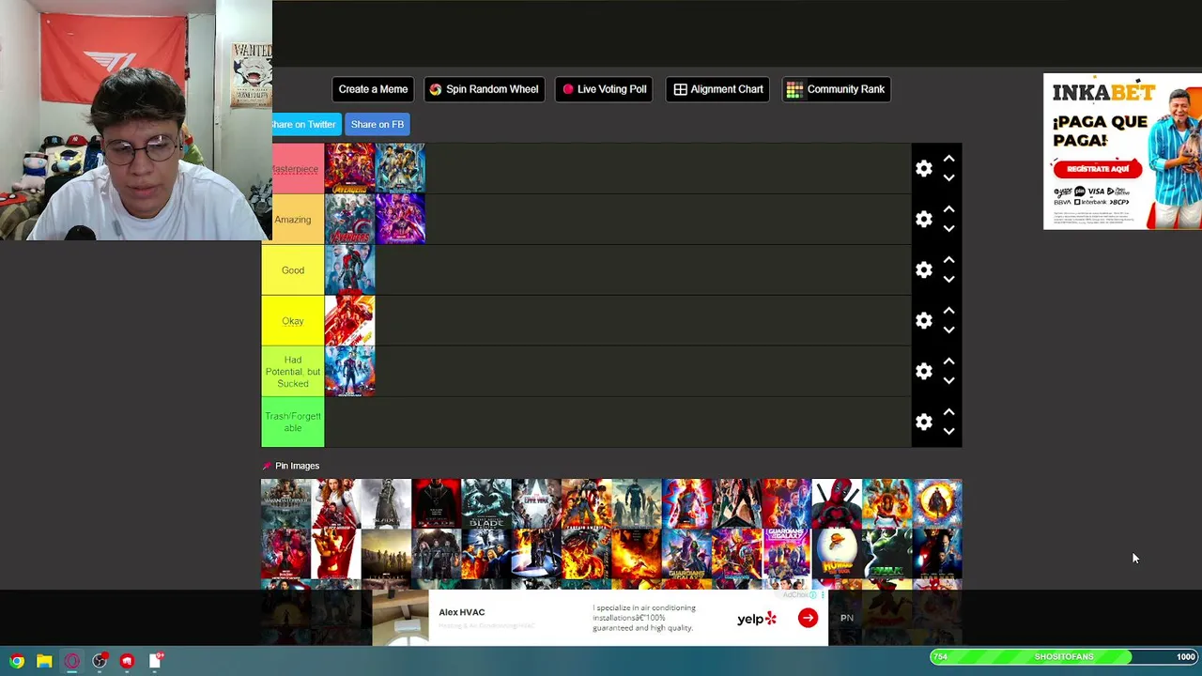
Task: Move the Masterpiece tier row up
Action: 948,159
